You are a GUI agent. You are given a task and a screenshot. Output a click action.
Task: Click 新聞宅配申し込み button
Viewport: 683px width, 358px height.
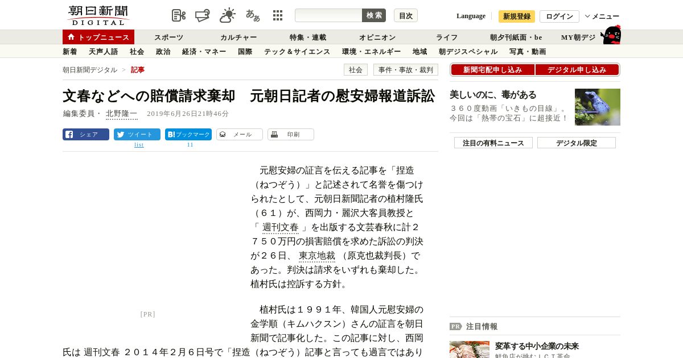tap(493, 70)
